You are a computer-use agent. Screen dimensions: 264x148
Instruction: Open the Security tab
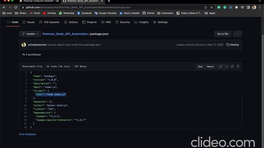click(123, 22)
